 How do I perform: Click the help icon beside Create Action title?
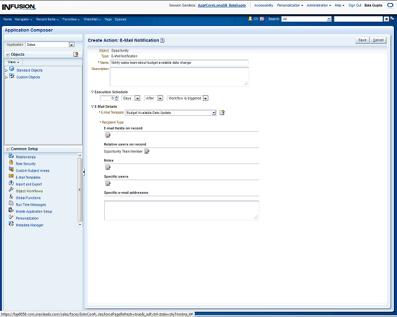pos(163,40)
